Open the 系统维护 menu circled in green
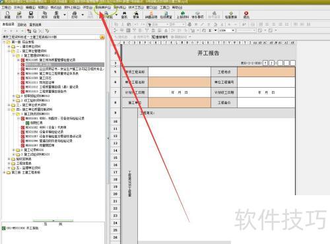The height and width of the screenshot is (244, 330). pyautogui.click(x=103, y=7)
